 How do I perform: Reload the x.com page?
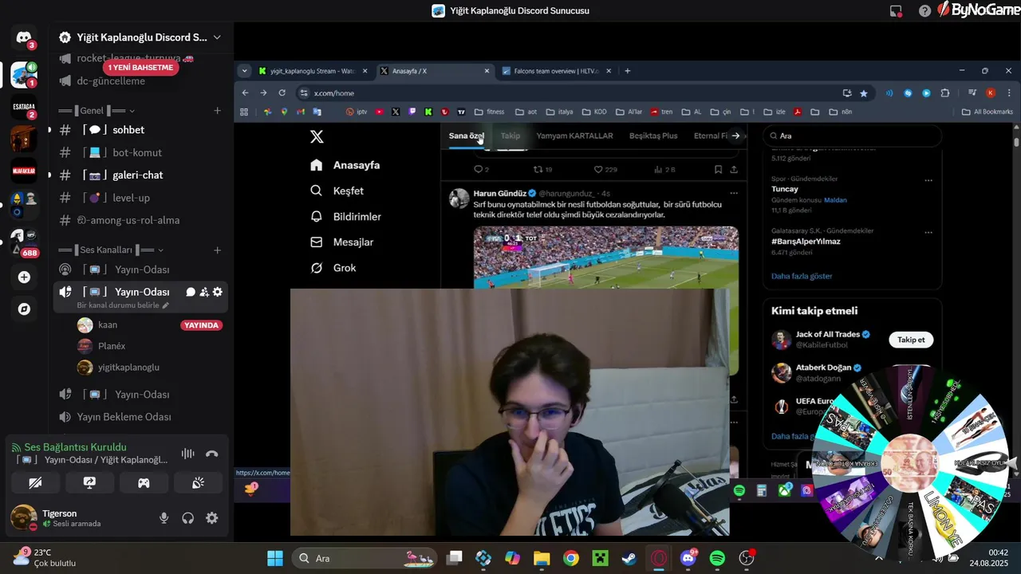282,92
